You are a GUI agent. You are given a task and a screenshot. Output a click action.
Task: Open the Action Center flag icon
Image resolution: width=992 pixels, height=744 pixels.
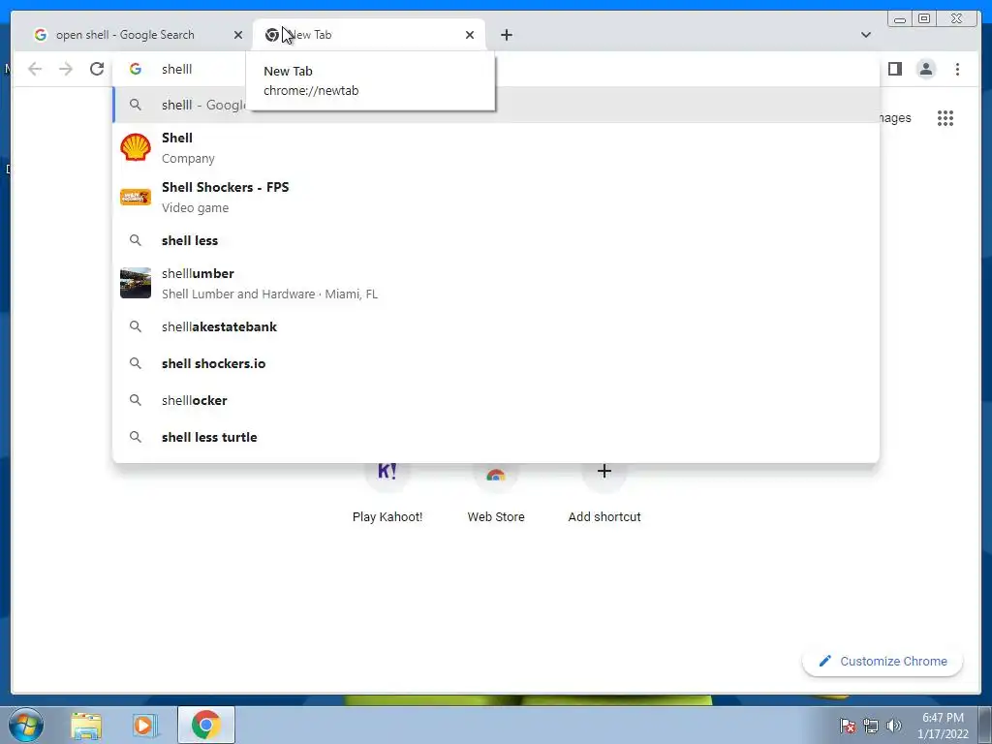[x=848, y=726]
